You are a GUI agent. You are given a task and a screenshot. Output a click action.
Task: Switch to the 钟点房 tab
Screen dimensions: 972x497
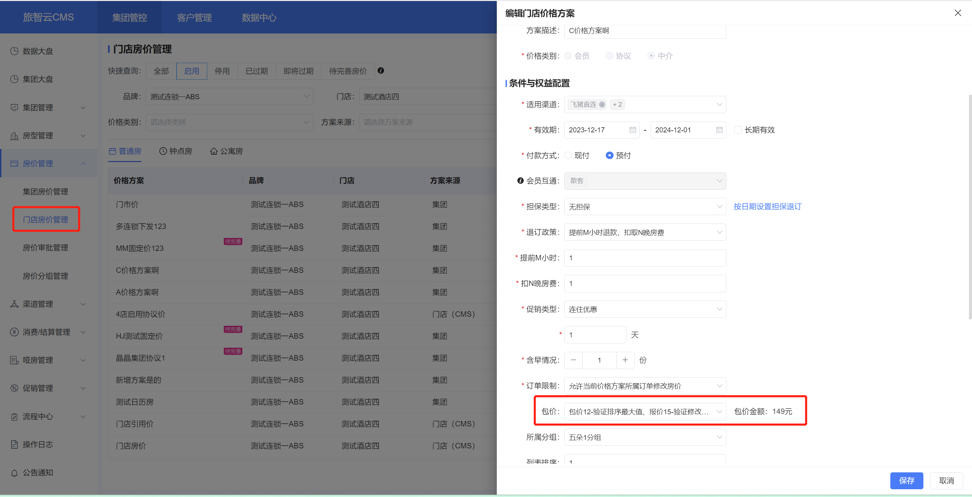pos(175,151)
